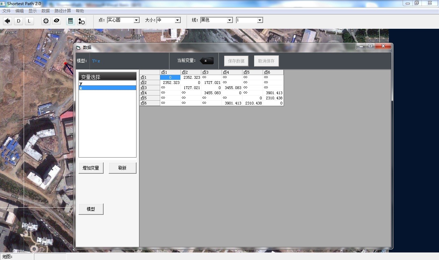Image resolution: width=439 pixels, height=260 pixels.
Task: Minimize the 数据 dialog window
Action: point(361,46)
